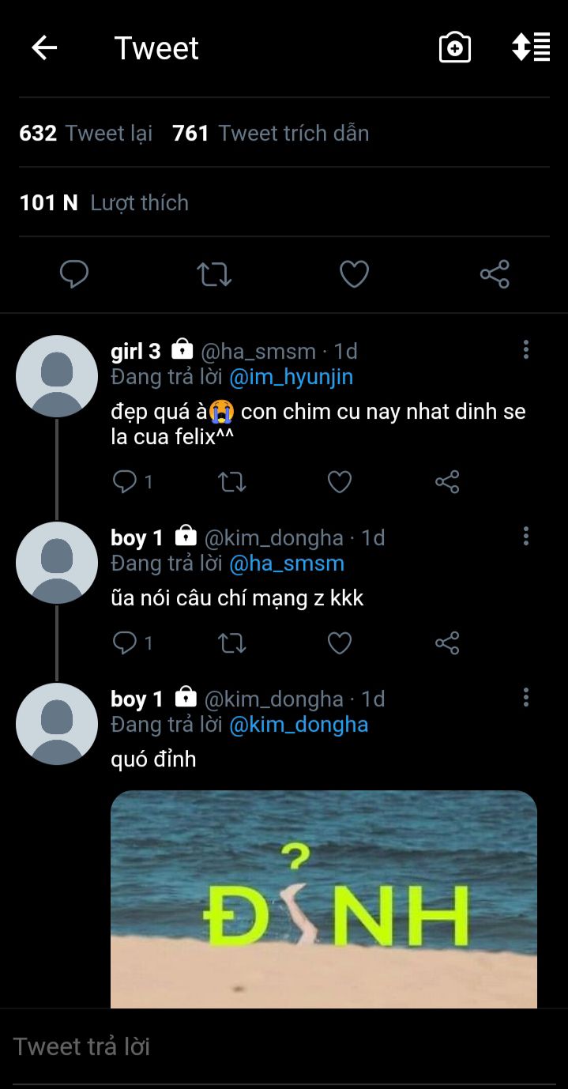
Task: Tap the camera plus icon in header
Action: click(455, 48)
